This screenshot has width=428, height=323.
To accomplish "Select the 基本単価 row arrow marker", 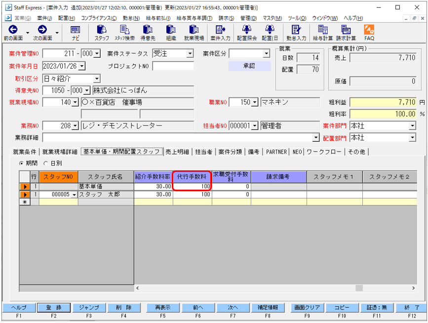I will (x=25, y=187).
